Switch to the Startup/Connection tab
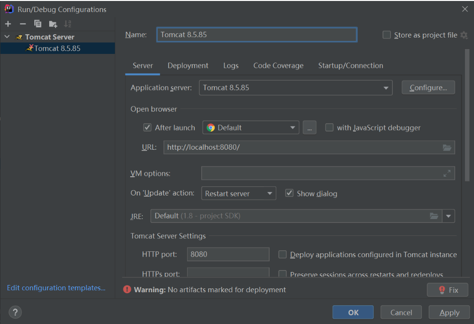The height and width of the screenshot is (324, 474). coord(351,65)
